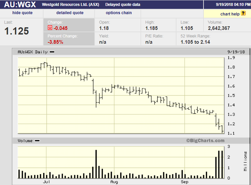The height and width of the screenshot is (185, 251).
Task: Click the AU:WGX Daily chart legend
Action: [x=36, y=52]
